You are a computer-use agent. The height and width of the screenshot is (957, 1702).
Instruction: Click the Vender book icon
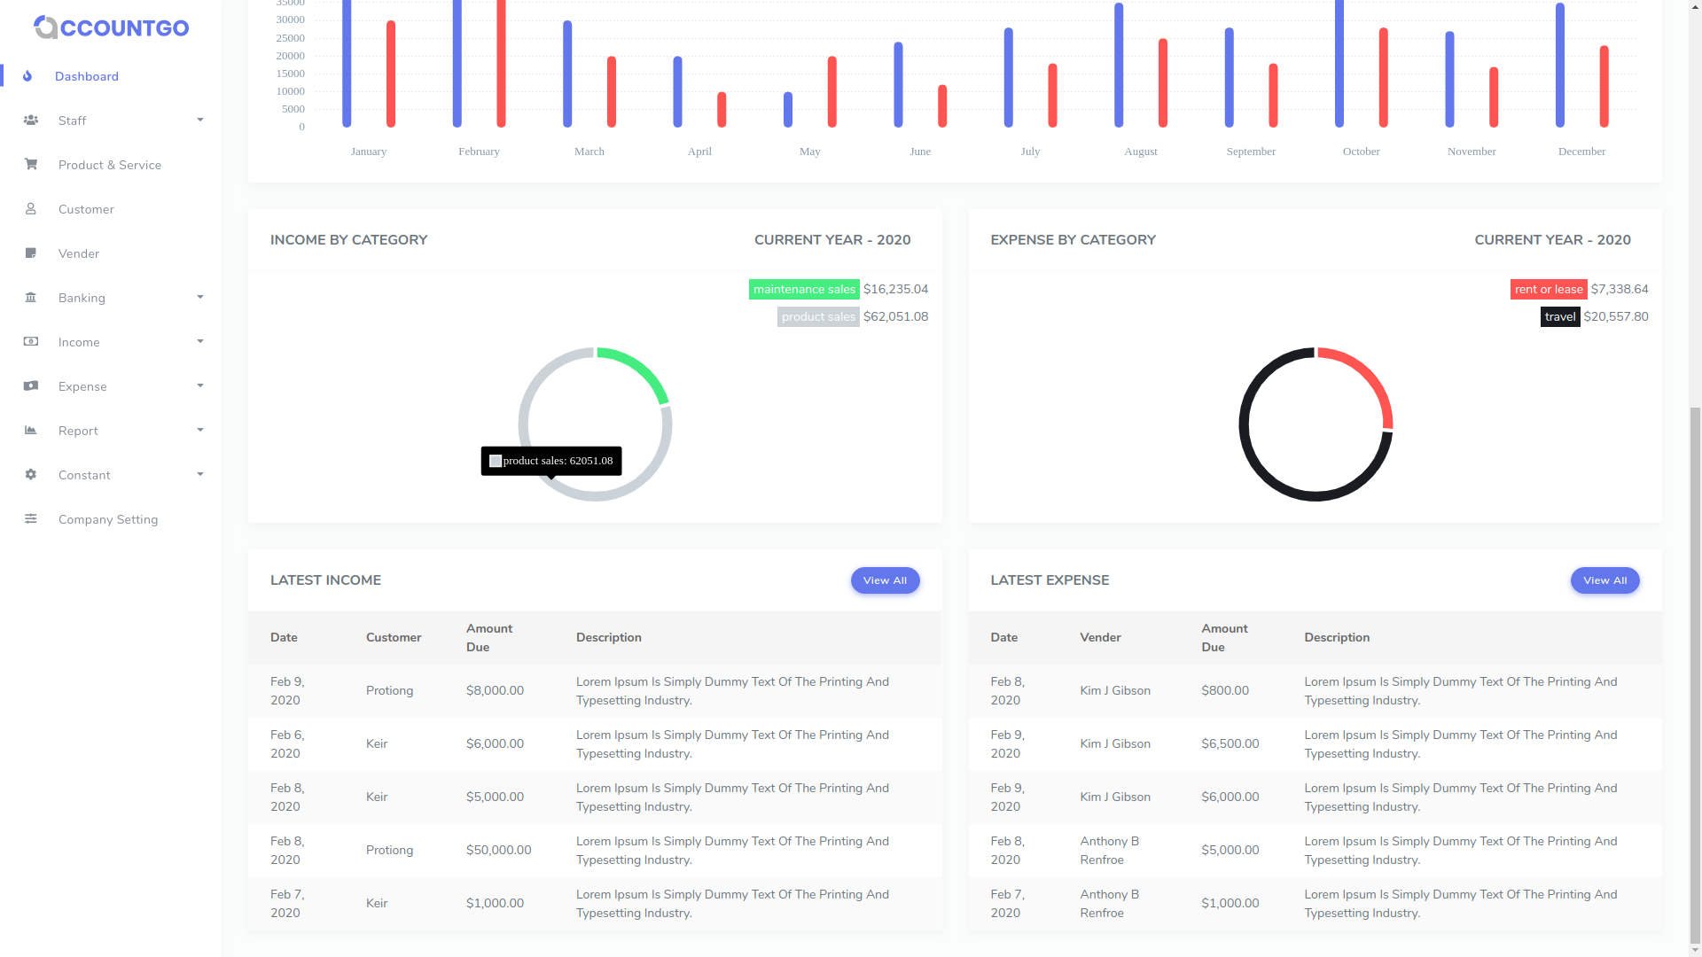31,253
